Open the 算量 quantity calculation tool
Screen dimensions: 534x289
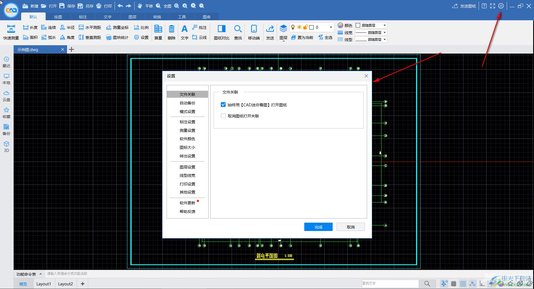click(x=158, y=32)
